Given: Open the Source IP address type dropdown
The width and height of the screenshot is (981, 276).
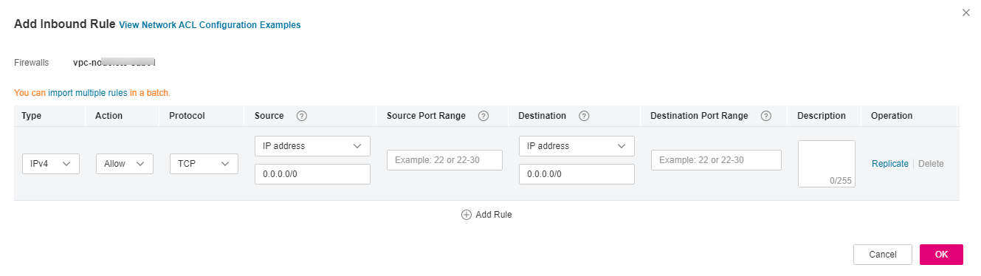Looking at the screenshot, I should click(312, 146).
